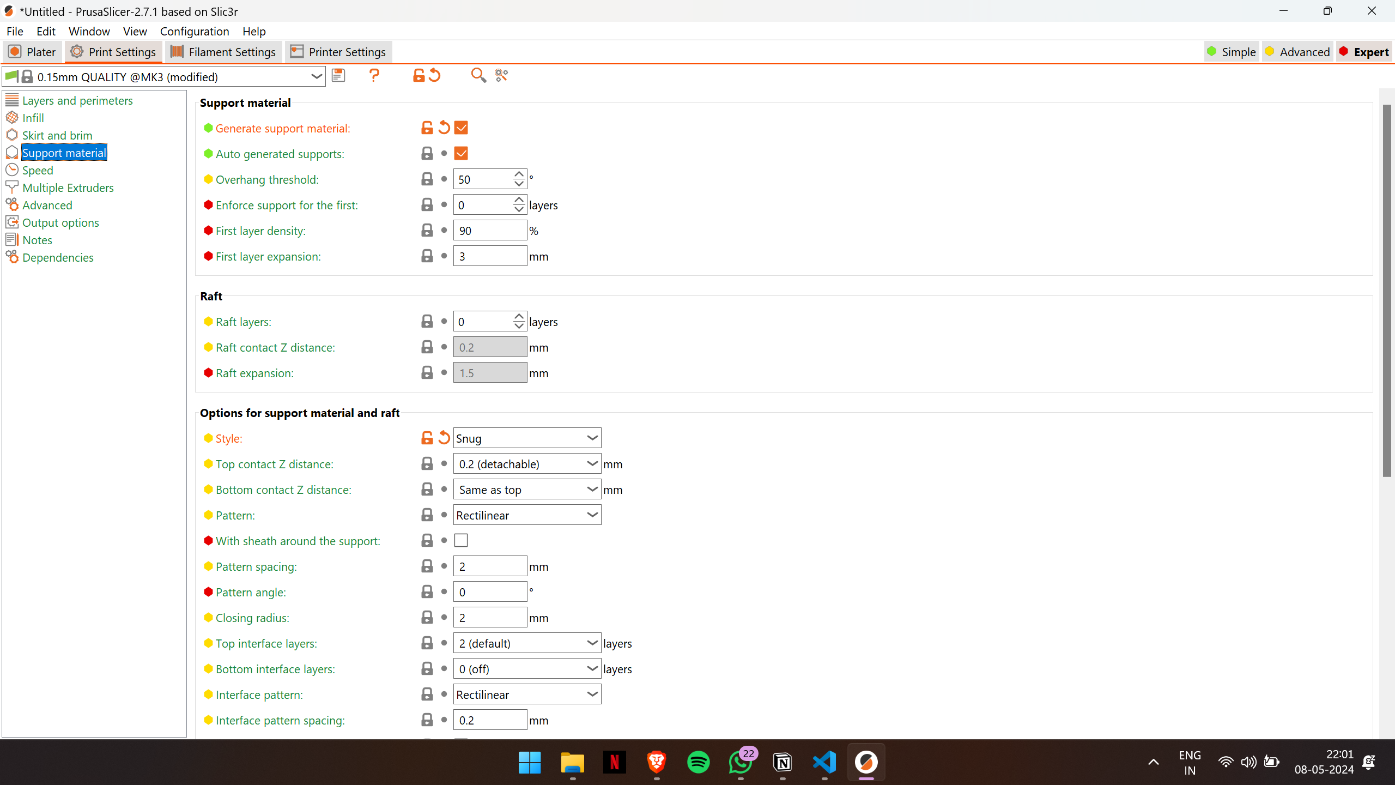Image resolution: width=1395 pixels, height=785 pixels.
Task: Click the Overhang threshold label link
Action: coord(267,179)
